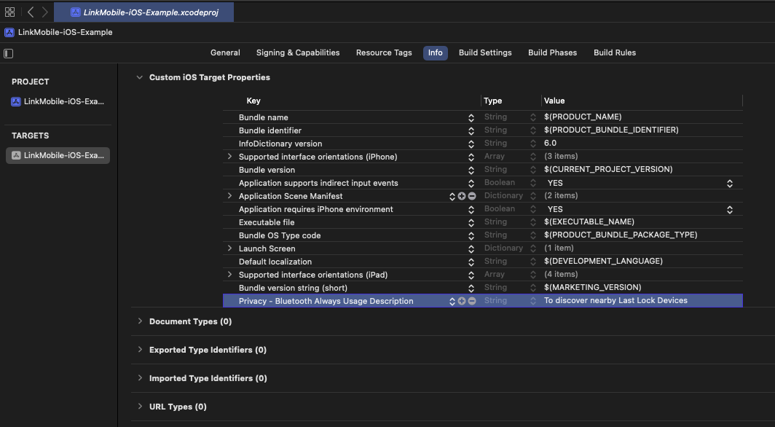Click the Xcode project icon in the breadcrumb
The image size is (775, 427).
pos(9,33)
